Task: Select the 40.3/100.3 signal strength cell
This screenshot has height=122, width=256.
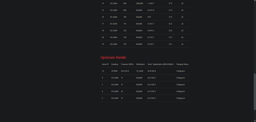Action: [x=151, y=78]
